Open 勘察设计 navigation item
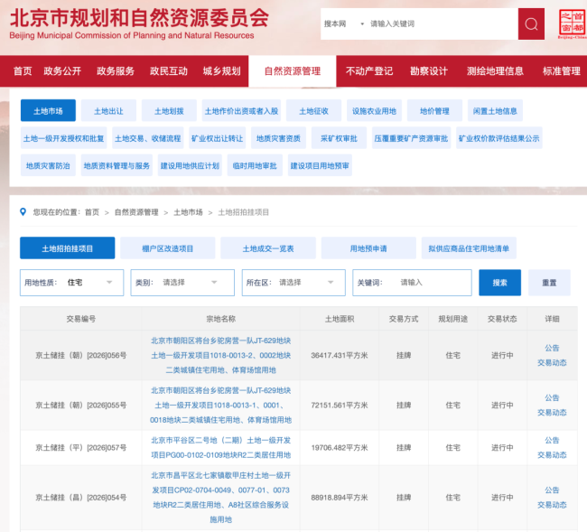This screenshot has height=532, width=587. (x=429, y=71)
